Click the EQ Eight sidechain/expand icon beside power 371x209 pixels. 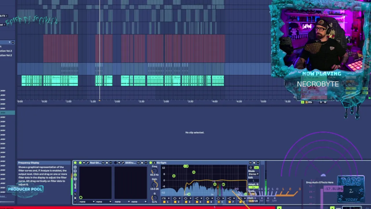(154, 163)
